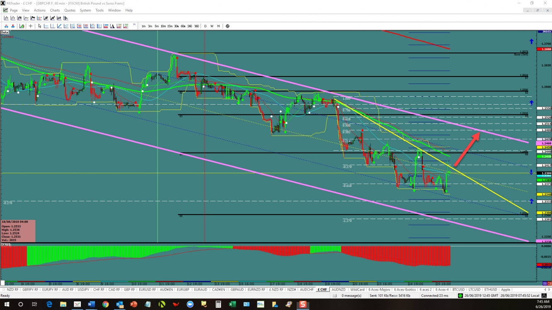This screenshot has width=552, height=310.
Task: Set timeframe to 360
Action: [196, 26]
